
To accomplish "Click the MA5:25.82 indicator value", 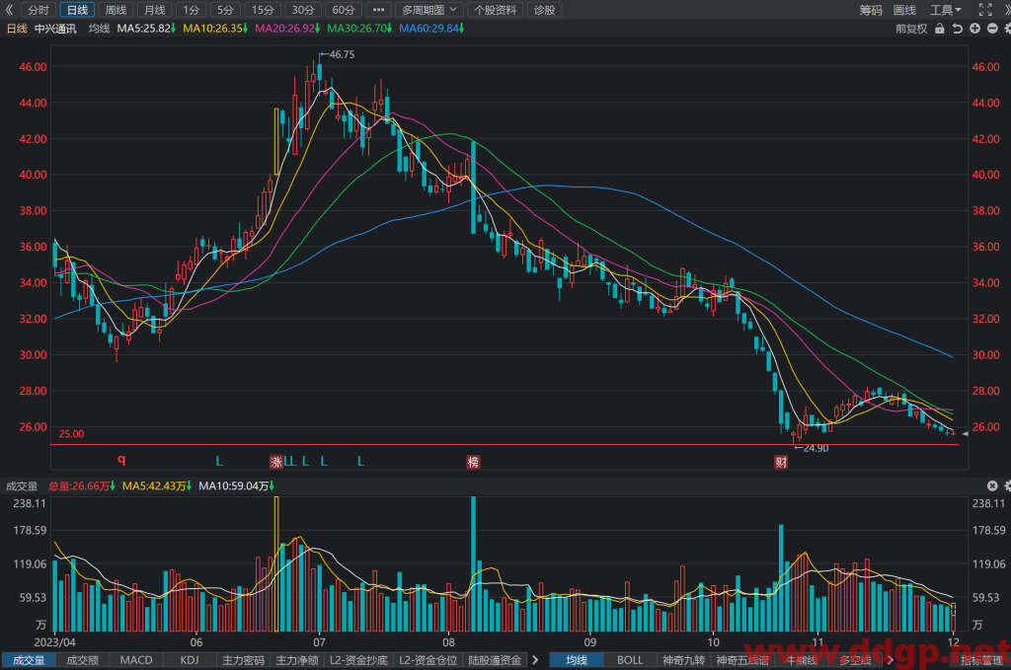I will point(146,29).
